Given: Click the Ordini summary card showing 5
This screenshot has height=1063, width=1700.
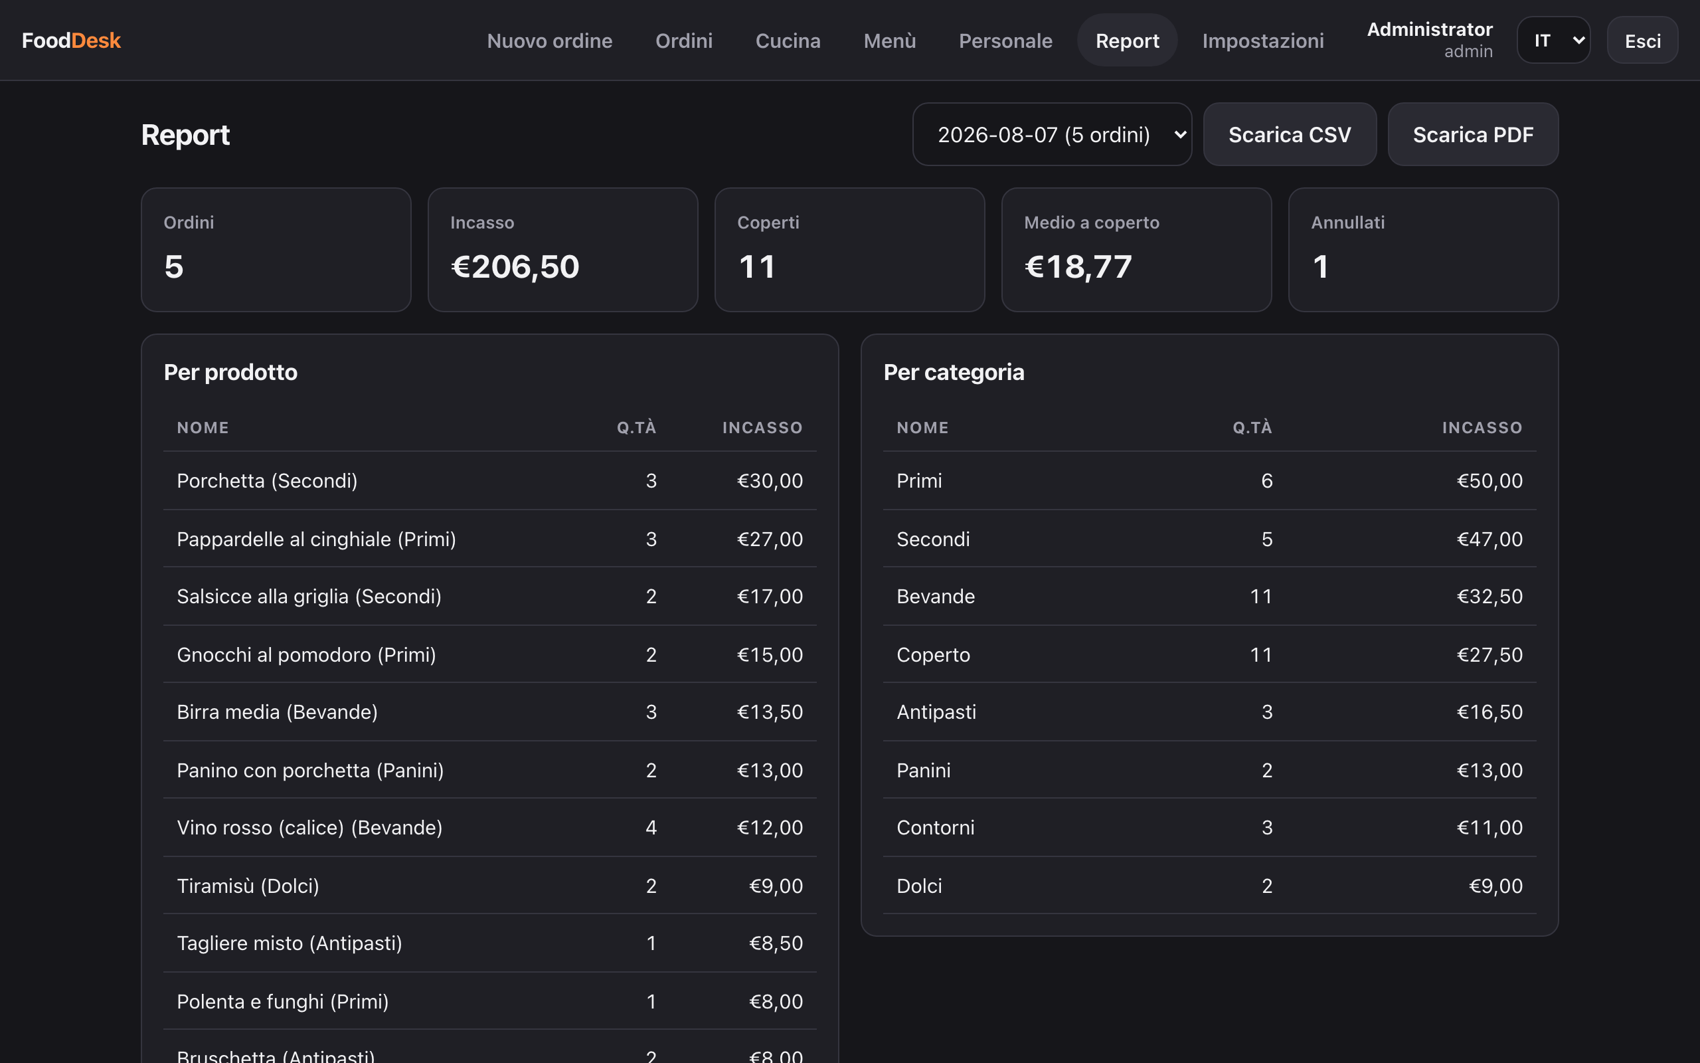Looking at the screenshot, I should pos(276,250).
